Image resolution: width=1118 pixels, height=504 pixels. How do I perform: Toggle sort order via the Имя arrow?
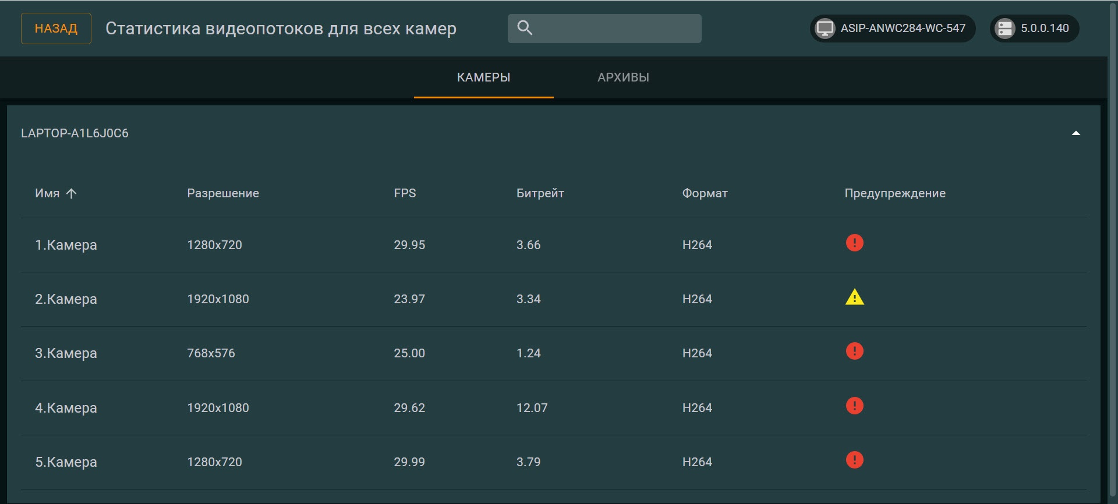pos(71,193)
